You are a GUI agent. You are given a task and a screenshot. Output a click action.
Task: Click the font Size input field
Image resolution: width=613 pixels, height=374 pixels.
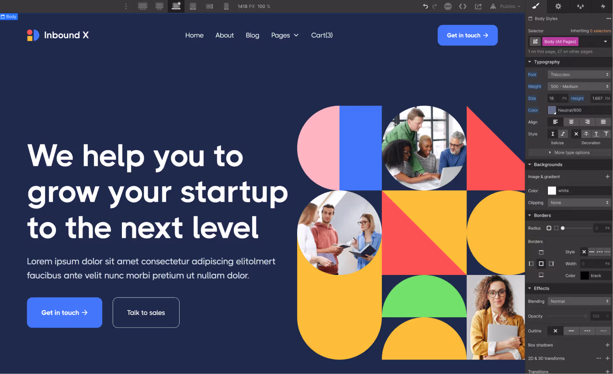click(x=558, y=98)
